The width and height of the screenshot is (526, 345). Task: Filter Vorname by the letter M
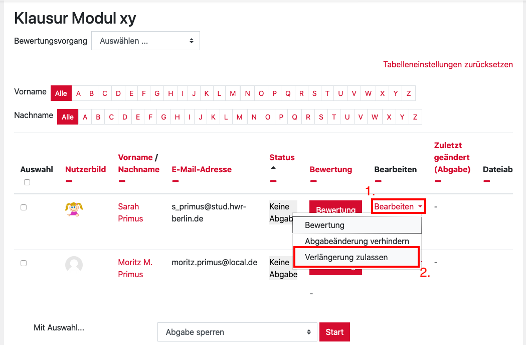point(233,93)
